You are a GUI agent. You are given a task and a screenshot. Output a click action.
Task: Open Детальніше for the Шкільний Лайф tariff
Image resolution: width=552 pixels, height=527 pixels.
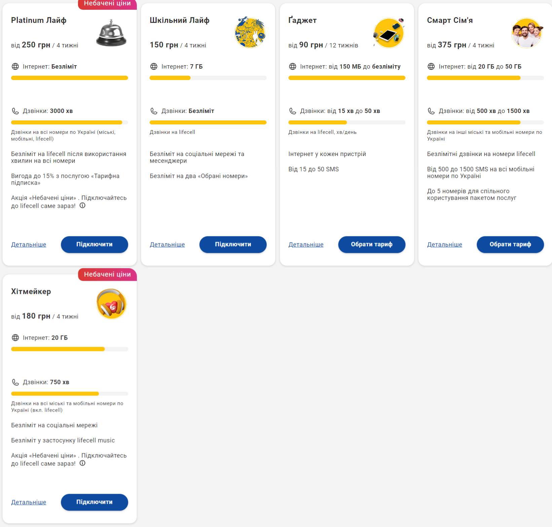point(167,244)
